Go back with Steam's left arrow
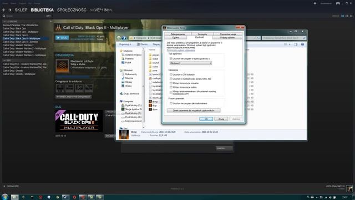The width and height of the screenshot is (355, 200). pyautogui.click(x=4, y=10)
